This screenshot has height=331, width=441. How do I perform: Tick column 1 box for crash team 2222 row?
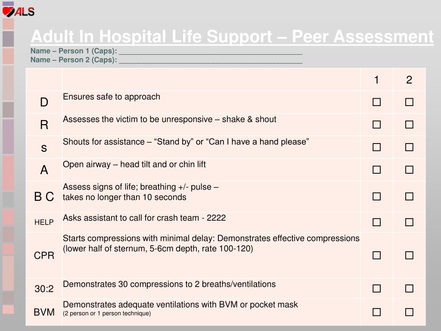(377, 222)
